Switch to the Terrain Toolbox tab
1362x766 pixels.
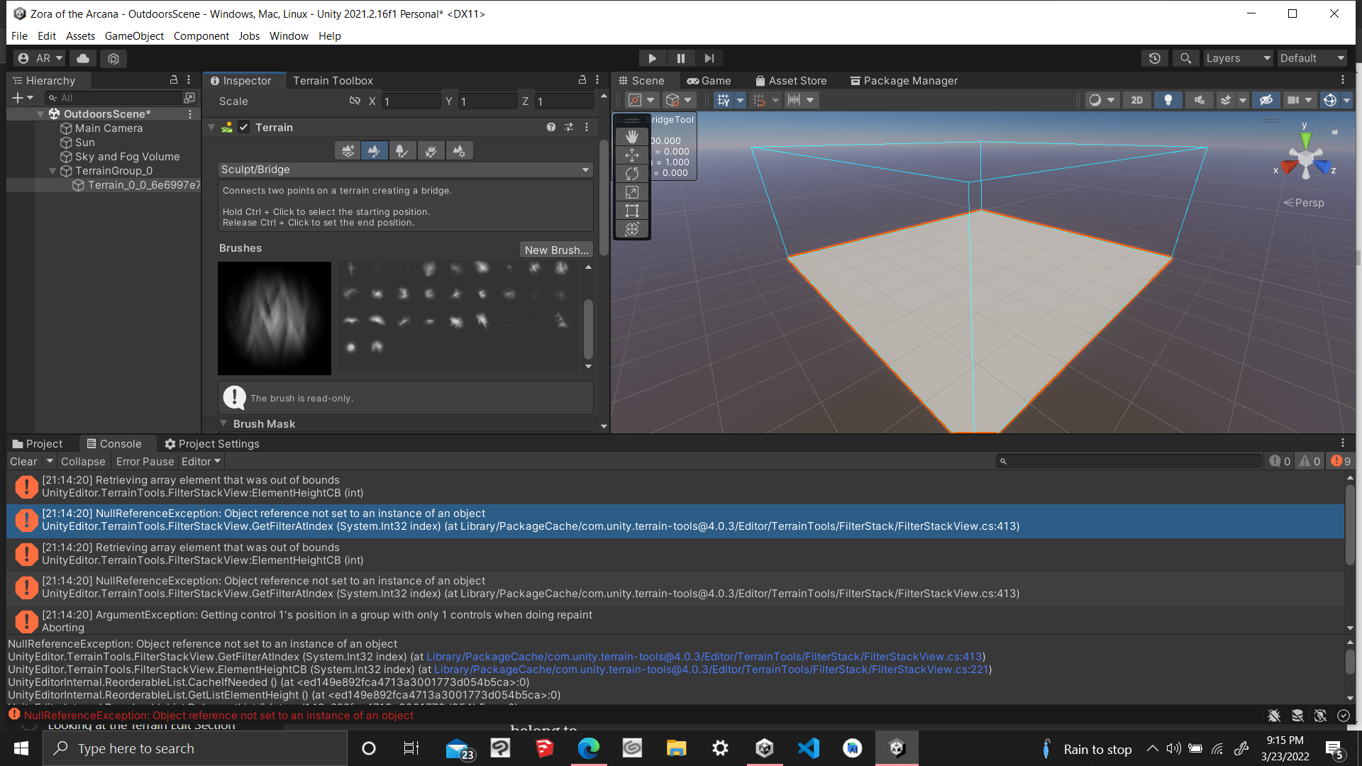(x=333, y=80)
